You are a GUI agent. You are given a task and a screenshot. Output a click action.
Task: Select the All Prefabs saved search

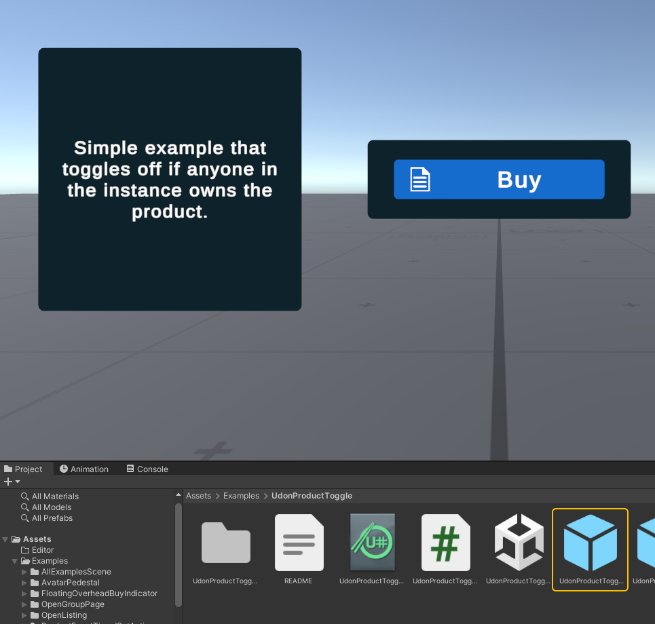[x=47, y=518]
